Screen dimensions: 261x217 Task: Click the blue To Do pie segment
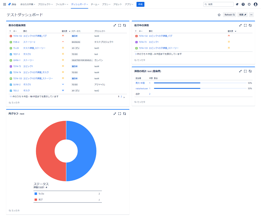click(x=86, y=151)
